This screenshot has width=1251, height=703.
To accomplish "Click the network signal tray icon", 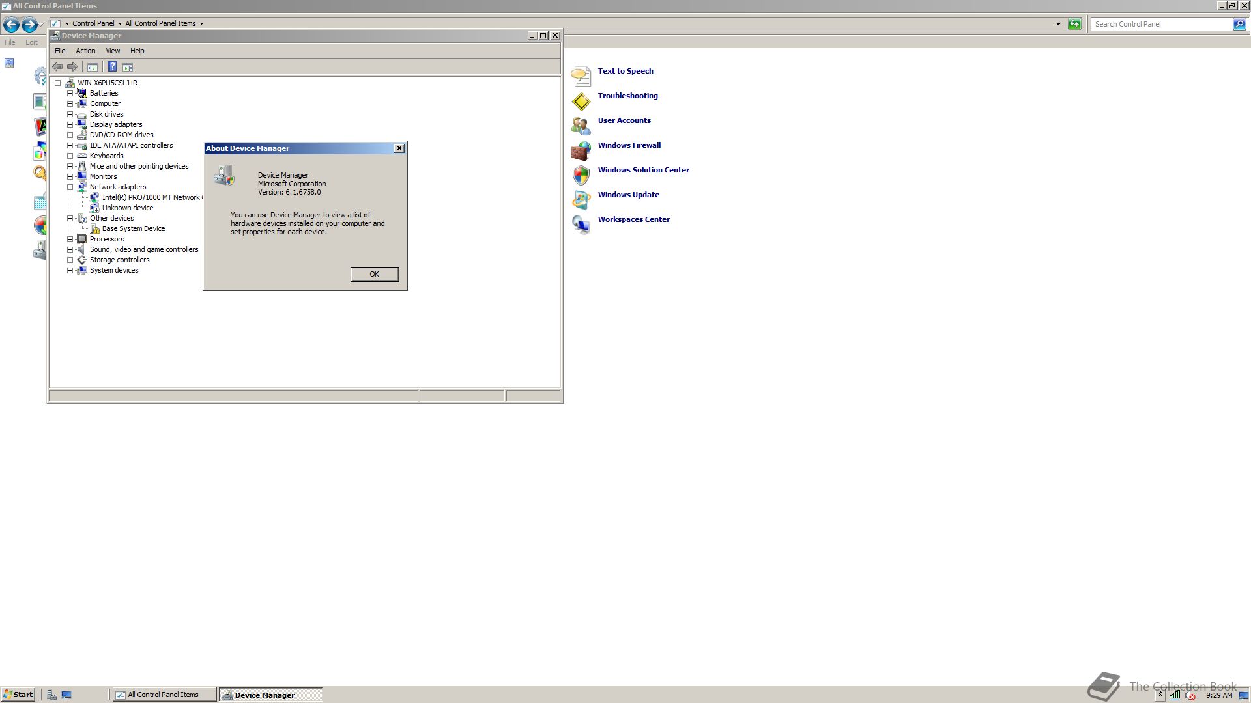I will (x=1174, y=695).
